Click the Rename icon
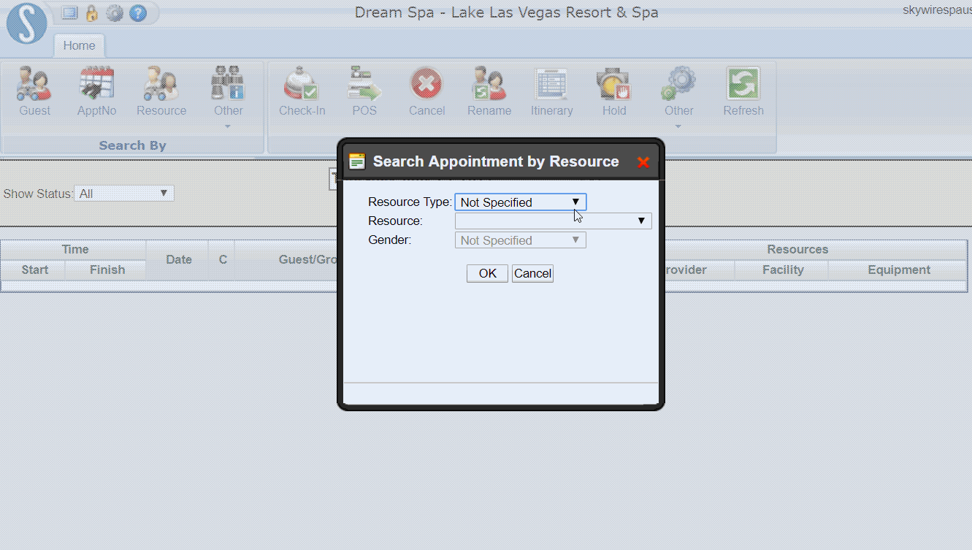This screenshot has width=972, height=550. 489,84
